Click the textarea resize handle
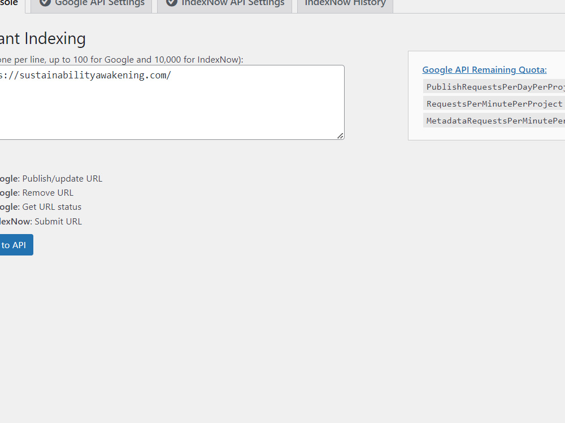The width and height of the screenshot is (565, 423). point(340,135)
